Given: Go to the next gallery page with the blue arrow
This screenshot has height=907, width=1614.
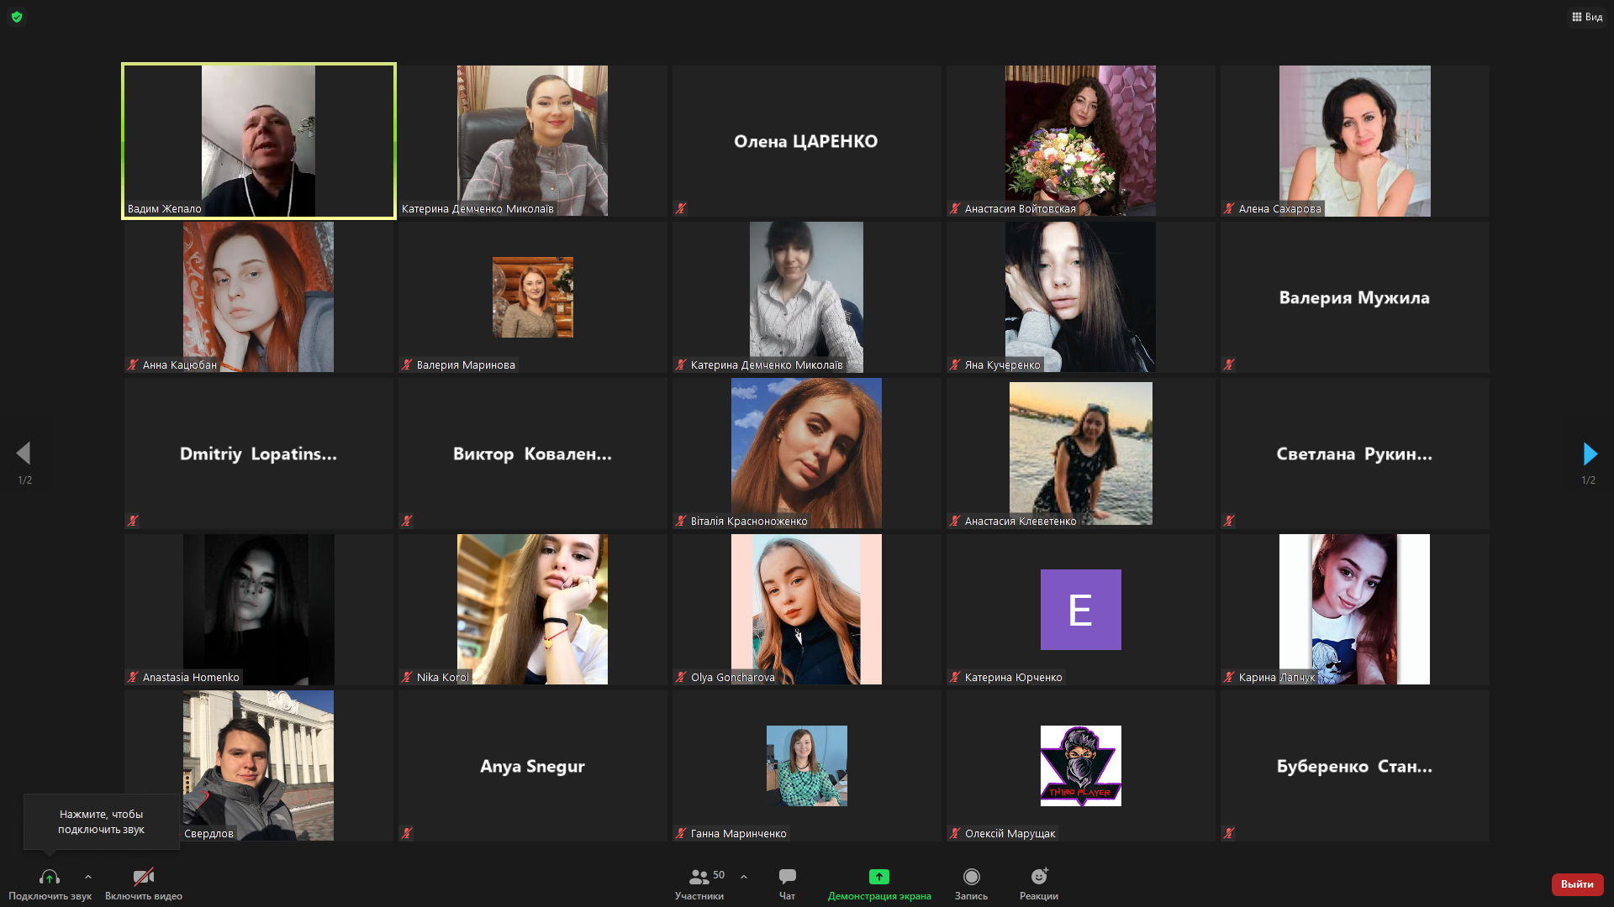Looking at the screenshot, I should 1589,454.
